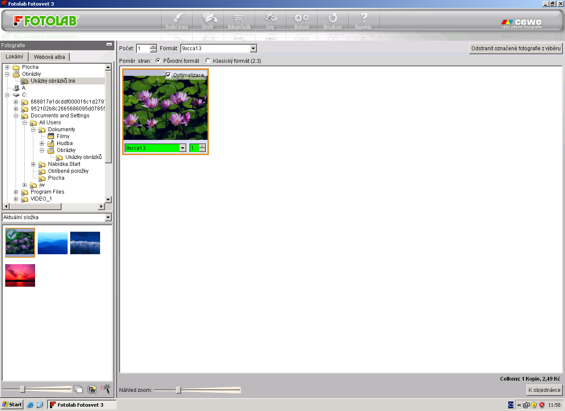The width and height of the screenshot is (565, 411).
Task: Click the checked water lilies thumbnail
Action: [20, 243]
